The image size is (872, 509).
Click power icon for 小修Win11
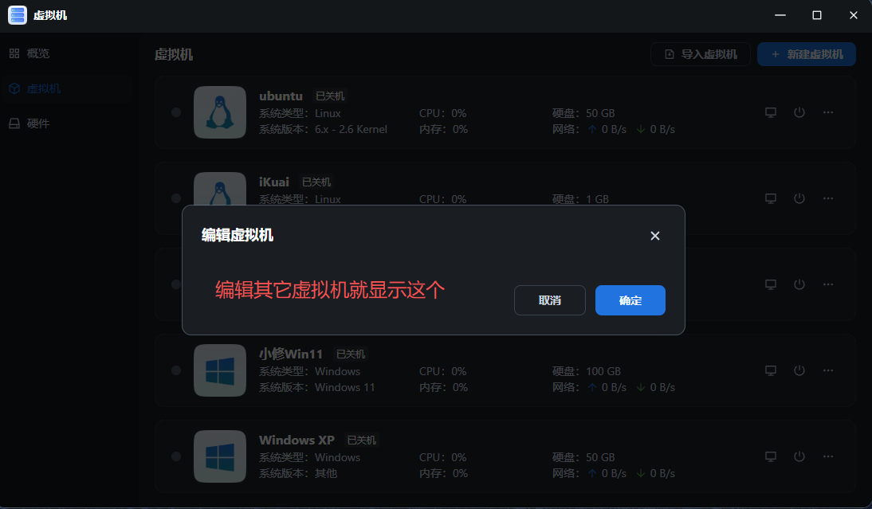click(799, 370)
